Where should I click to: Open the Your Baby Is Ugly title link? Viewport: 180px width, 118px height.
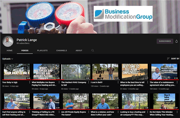pos(10,82)
